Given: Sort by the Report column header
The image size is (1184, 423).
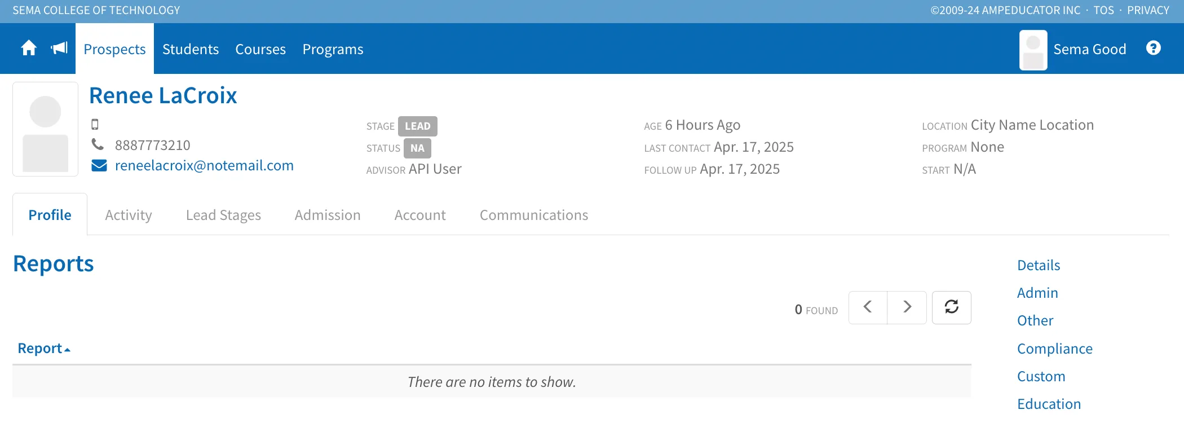Looking at the screenshot, I should coord(44,349).
